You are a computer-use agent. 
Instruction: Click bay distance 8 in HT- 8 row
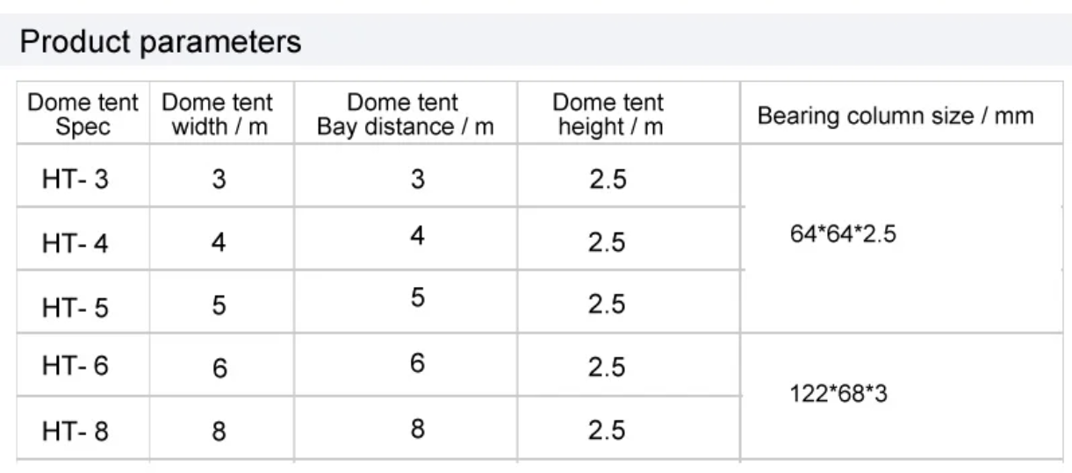pos(418,429)
